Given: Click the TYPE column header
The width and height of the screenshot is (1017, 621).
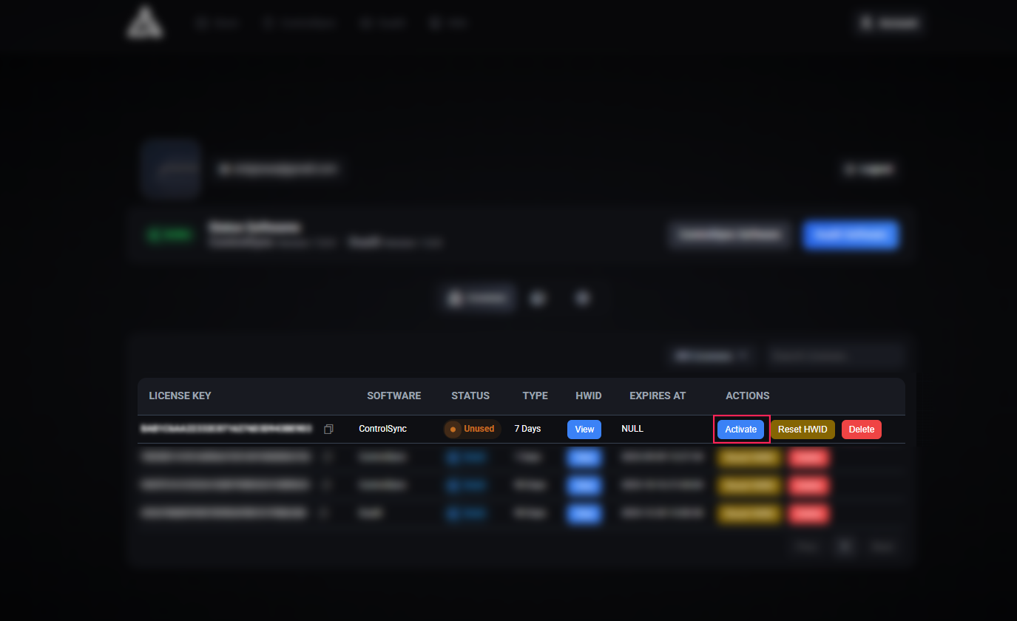Looking at the screenshot, I should tap(535, 396).
